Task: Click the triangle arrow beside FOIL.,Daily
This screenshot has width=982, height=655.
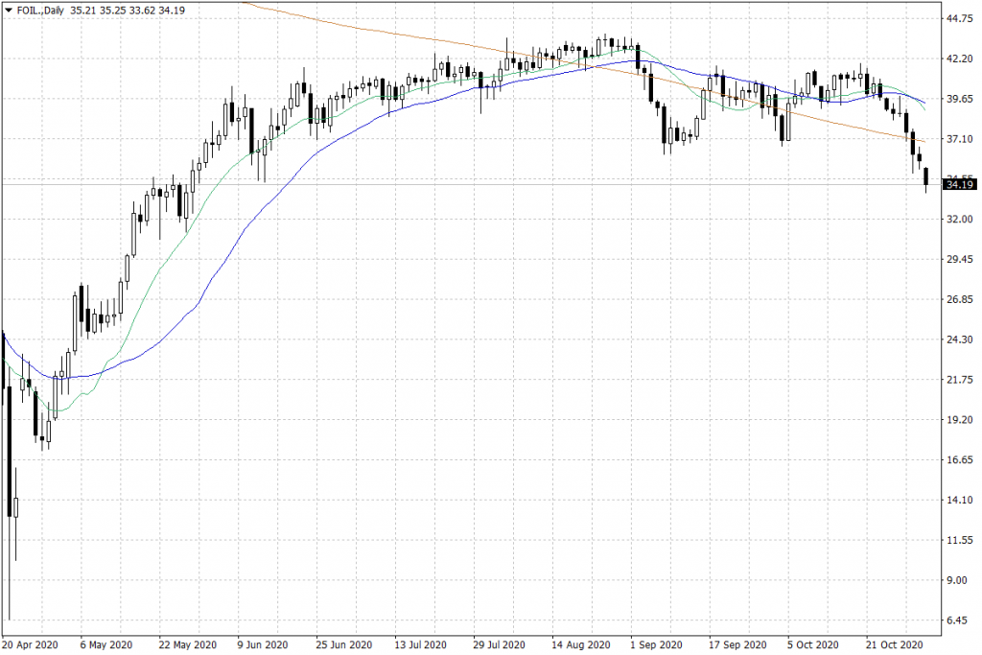Action: click(8, 9)
